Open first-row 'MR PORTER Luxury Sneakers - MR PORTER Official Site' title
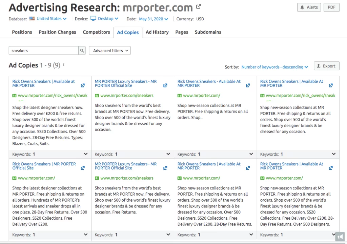This screenshot has width=347, height=244. point(126,83)
